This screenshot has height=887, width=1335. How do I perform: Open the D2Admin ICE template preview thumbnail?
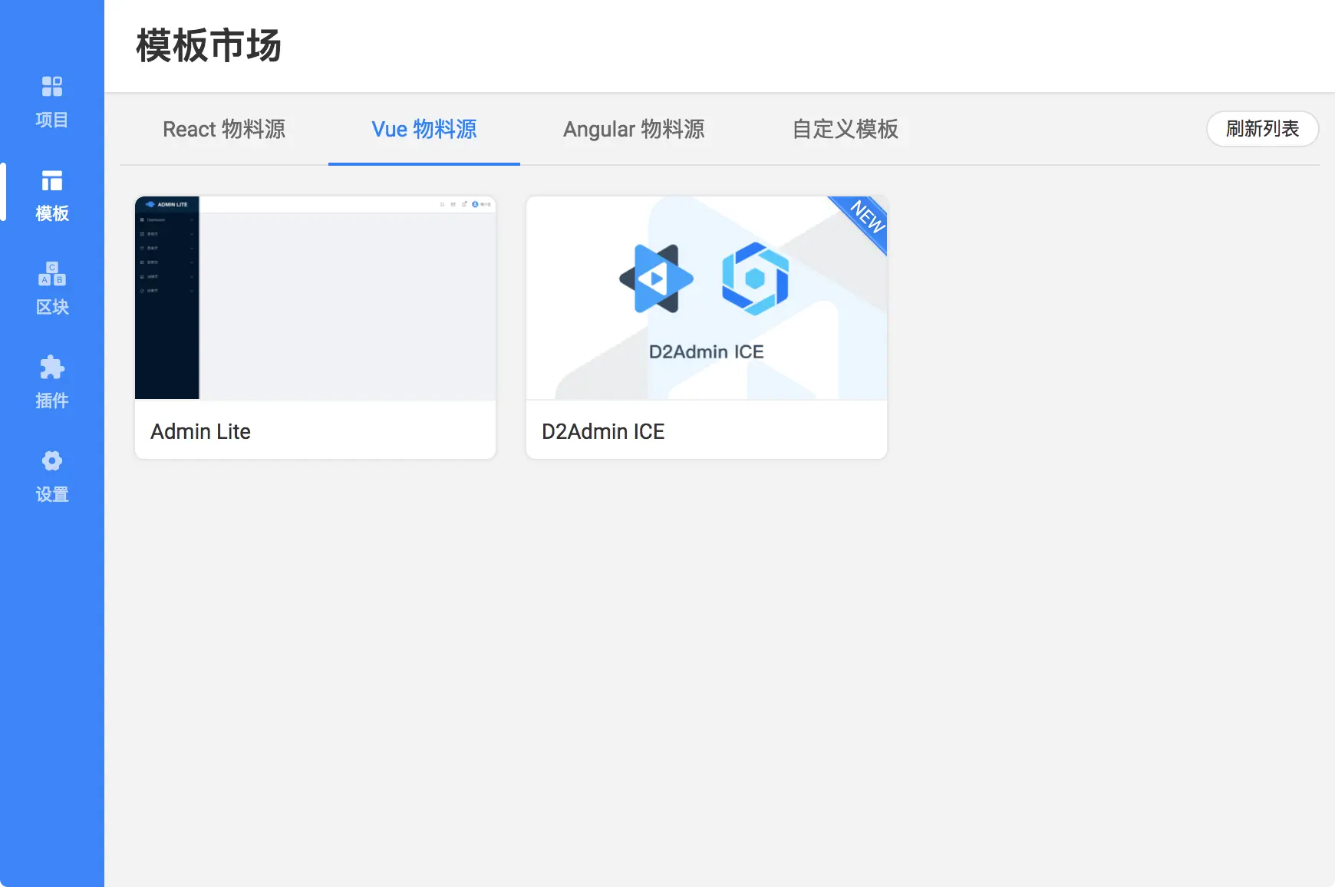707,298
